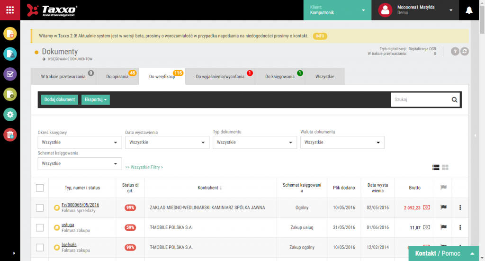
Task: Open the green settings gear sidebar icon
Action: click(10, 115)
